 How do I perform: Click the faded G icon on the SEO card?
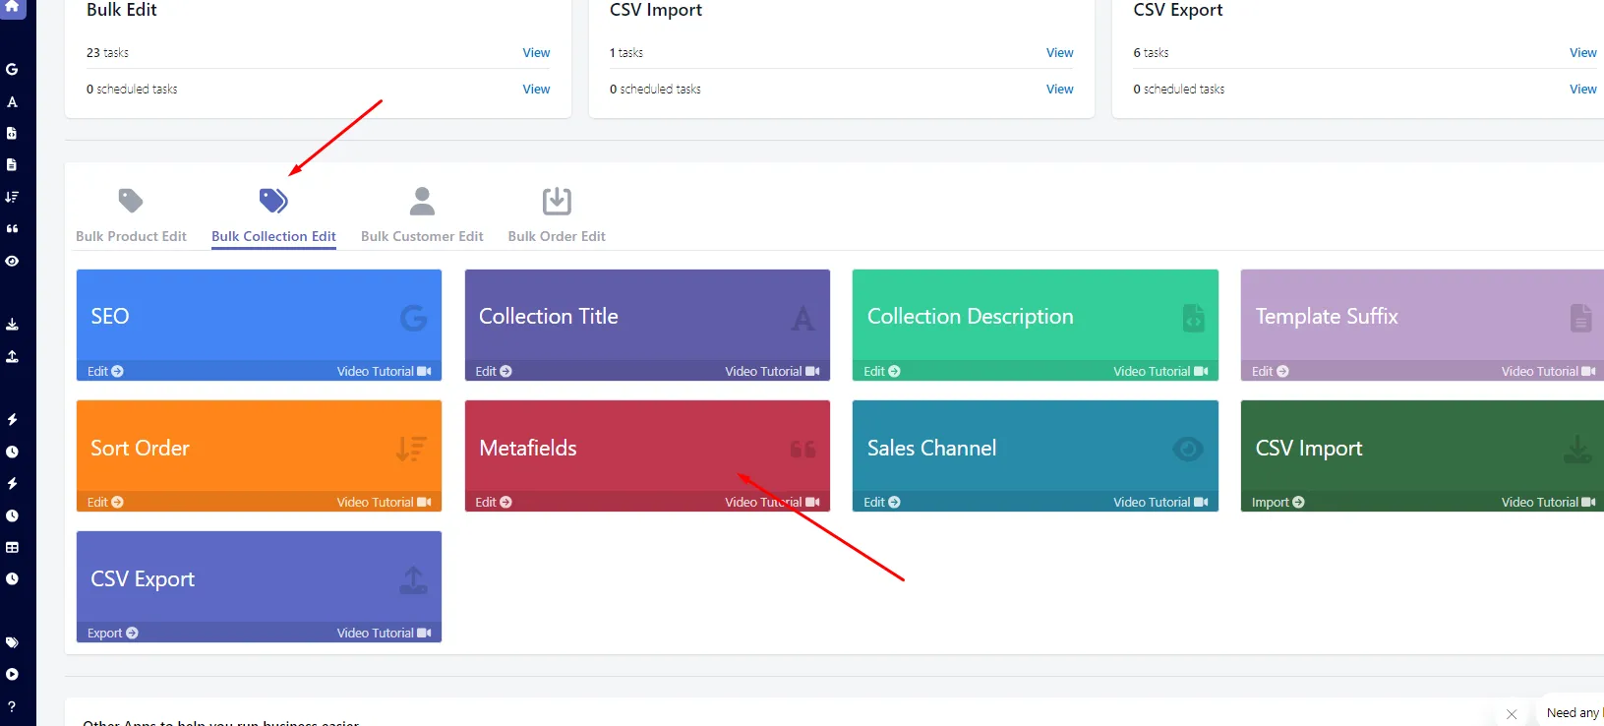click(x=414, y=318)
